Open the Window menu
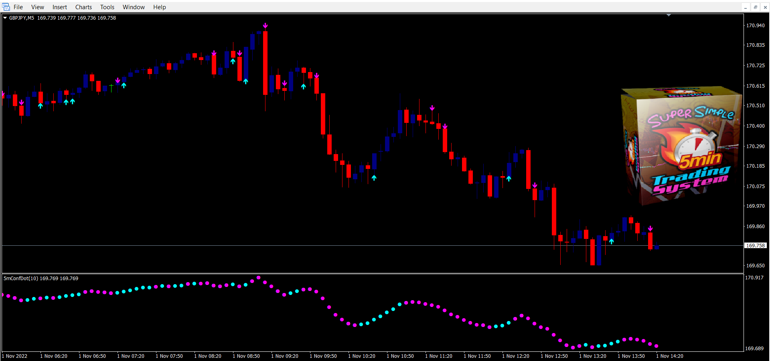This screenshot has height=361, width=770. click(134, 7)
